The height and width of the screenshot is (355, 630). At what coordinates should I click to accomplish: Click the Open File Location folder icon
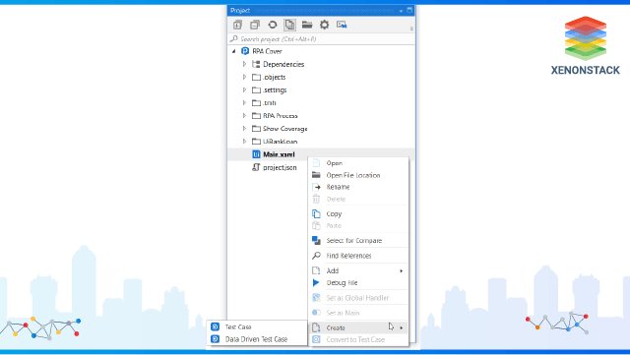[316, 175]
